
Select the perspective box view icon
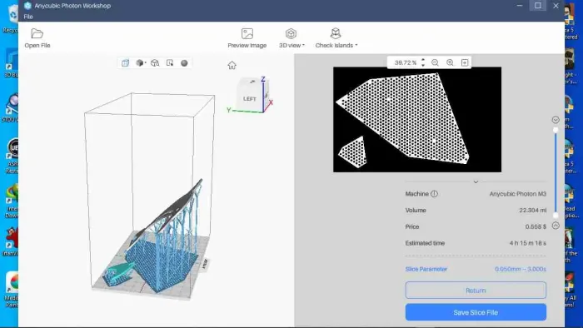pos(125,63)
